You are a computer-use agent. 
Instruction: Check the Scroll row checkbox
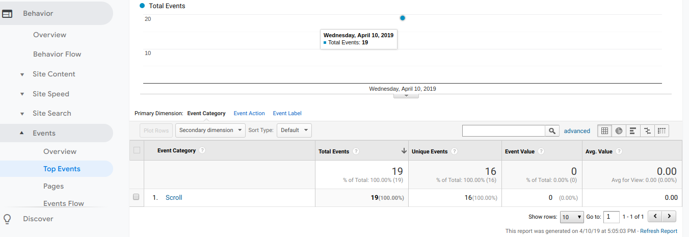tap(136, 197)
